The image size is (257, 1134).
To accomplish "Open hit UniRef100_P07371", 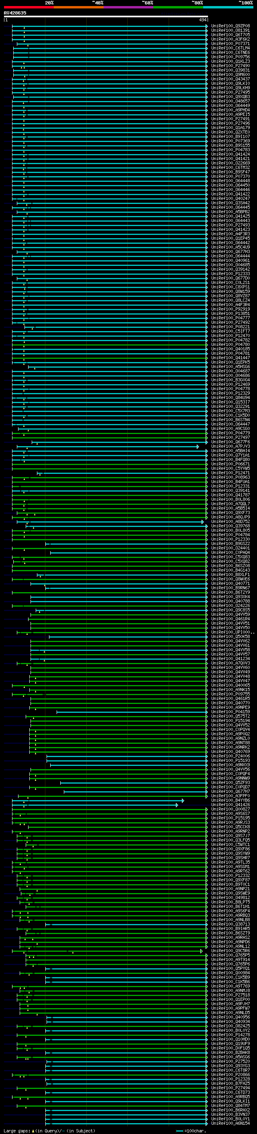I will (x=230, y=43).
